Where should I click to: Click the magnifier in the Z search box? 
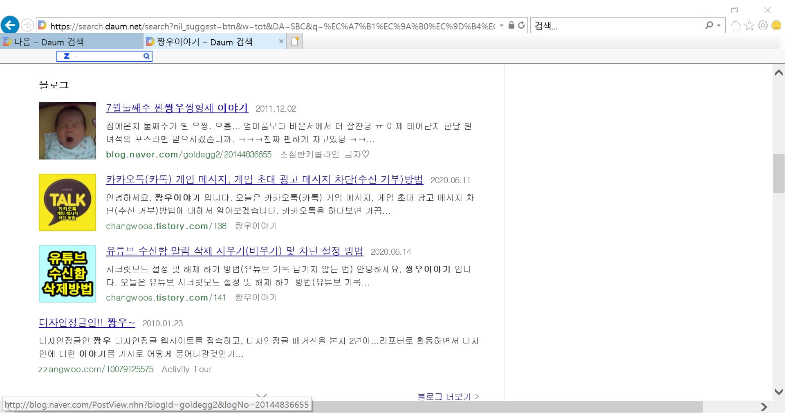point(146,56)
